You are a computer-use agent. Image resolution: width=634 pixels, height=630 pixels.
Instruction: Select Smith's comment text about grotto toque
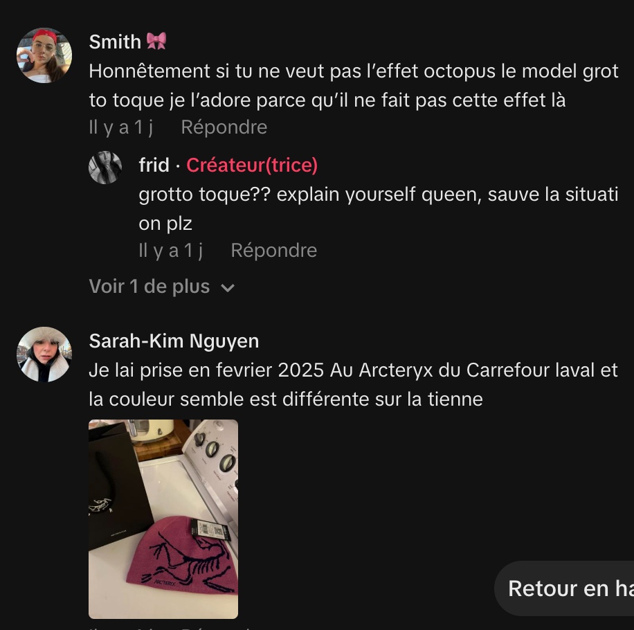(x=354, y=86)
